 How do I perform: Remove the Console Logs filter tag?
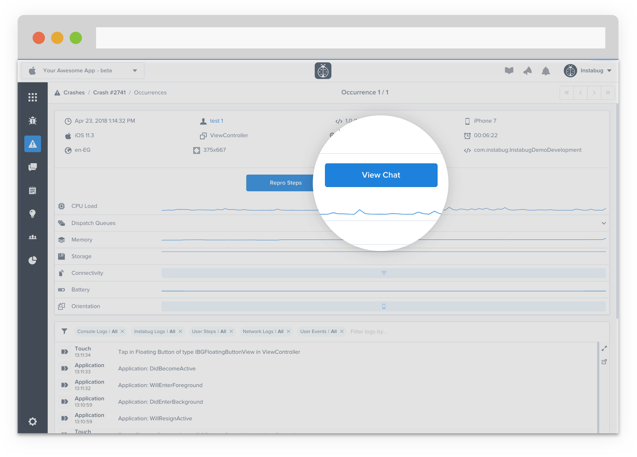click(x=122, y=331)
